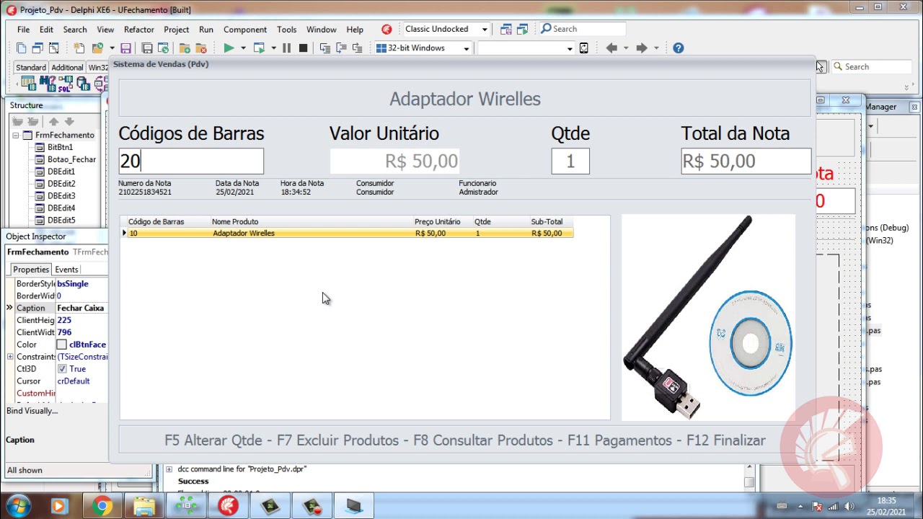This screenshot has height=519, width=923.
Task: Click the Bind Visually... link
Action: click(x=32, y=411)
